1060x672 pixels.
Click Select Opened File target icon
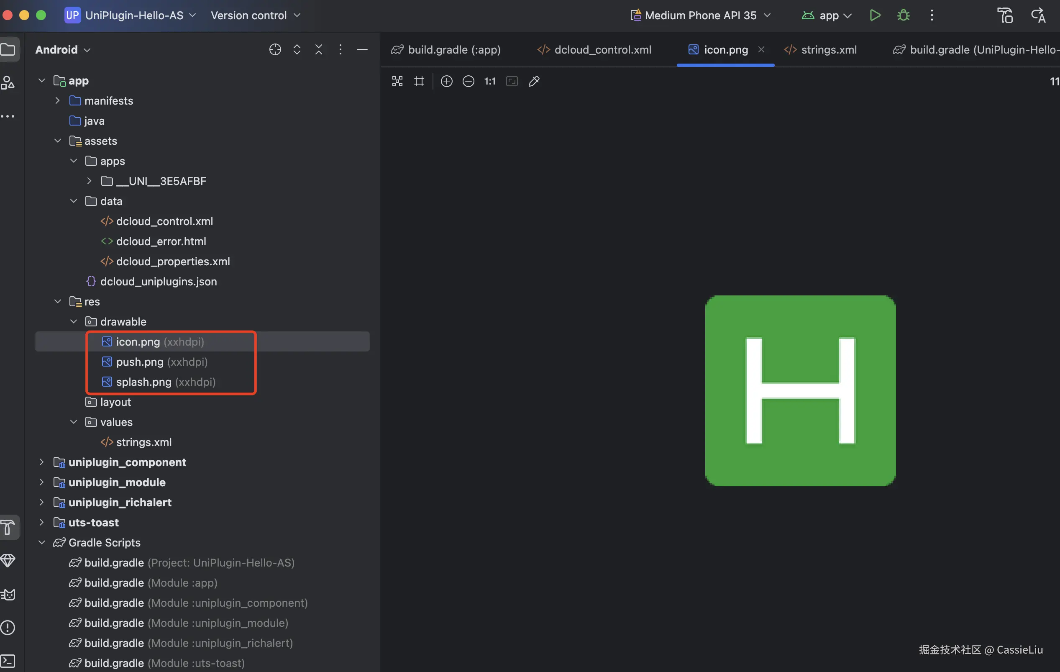point(275,50)
